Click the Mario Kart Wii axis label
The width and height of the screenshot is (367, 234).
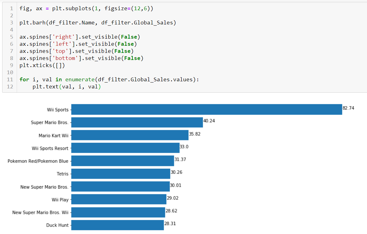(53, 135)
